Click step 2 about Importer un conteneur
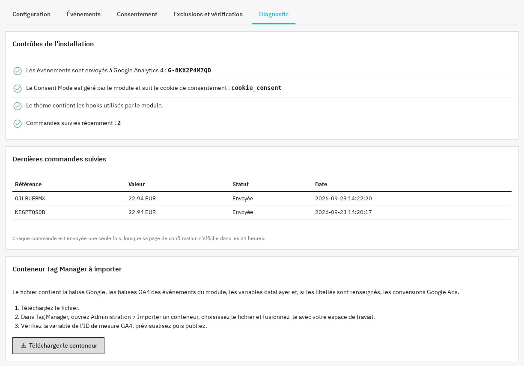This screenshot has width=524, height=366. [198, 317]
